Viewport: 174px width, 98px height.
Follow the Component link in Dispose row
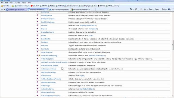click(93, 29)
